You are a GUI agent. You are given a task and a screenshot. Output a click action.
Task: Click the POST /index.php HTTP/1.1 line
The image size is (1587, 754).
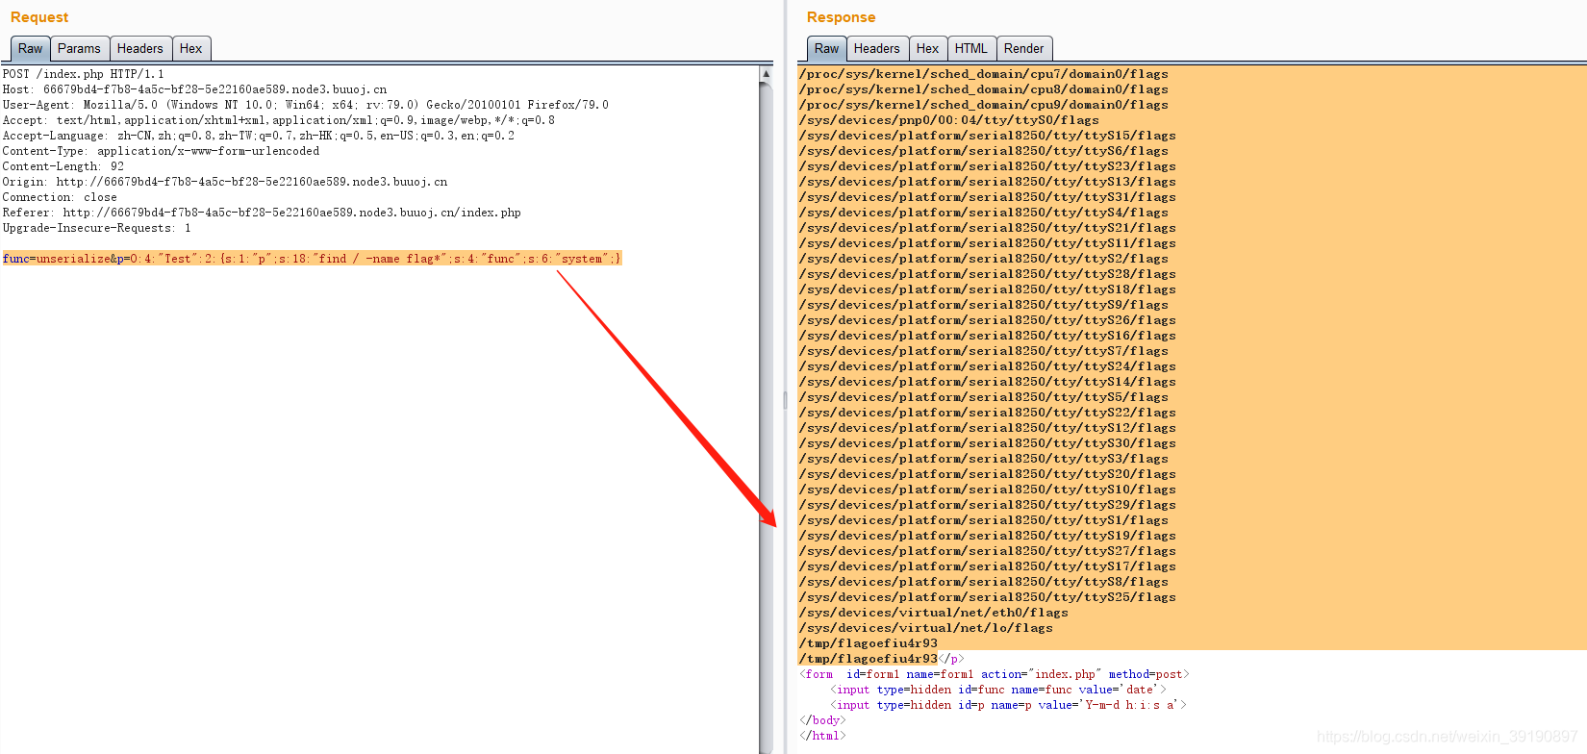point(83,74)
